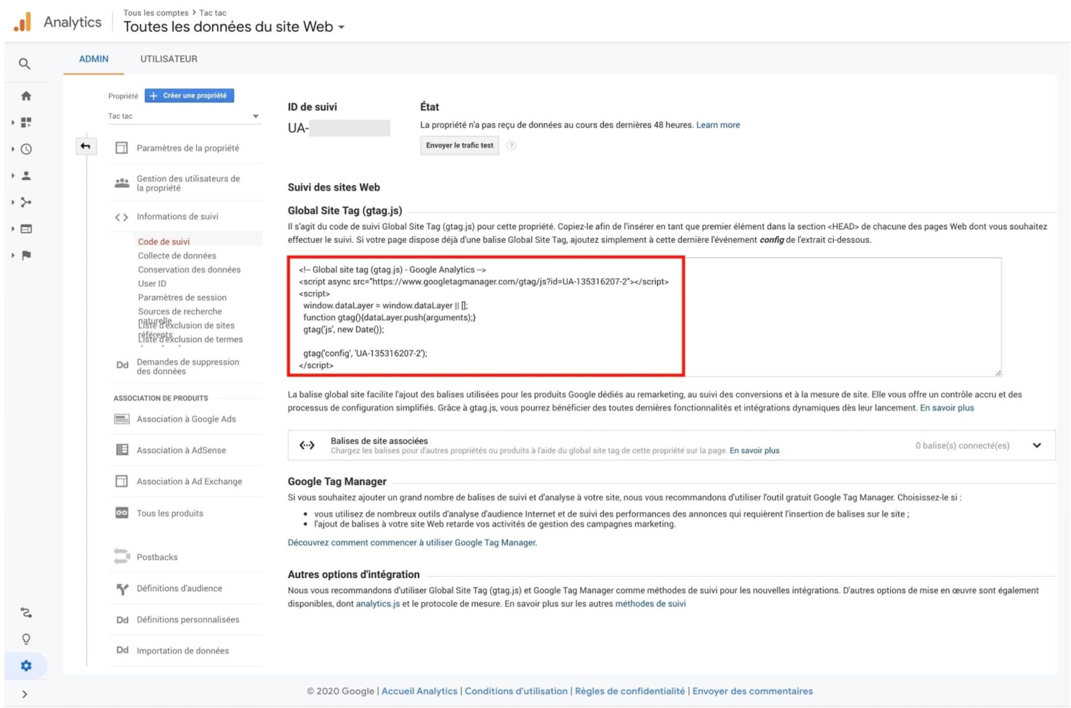The width and height of the screenshot is (1071, 708).
Task: Click the back arrow in property column
Action: (x=86, y=146)
